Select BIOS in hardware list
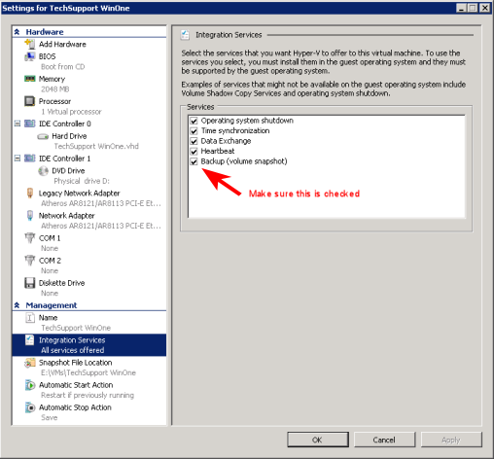This screenshot has width=494, height=459. coord(48,56)
